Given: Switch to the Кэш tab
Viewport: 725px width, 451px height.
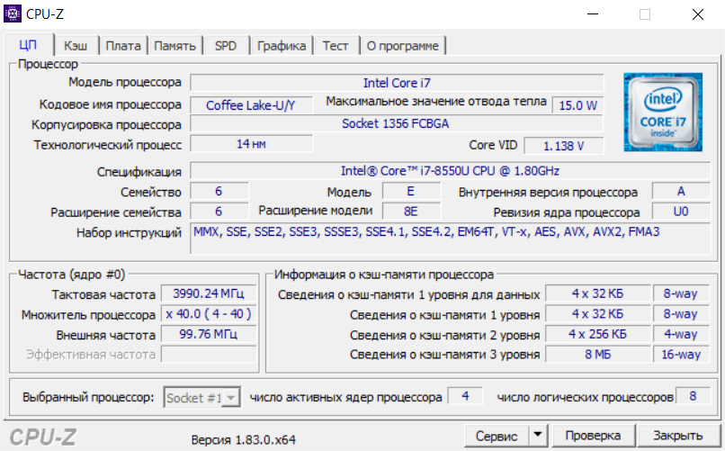Looking at the screenshot, I should (x=76, y=46).
